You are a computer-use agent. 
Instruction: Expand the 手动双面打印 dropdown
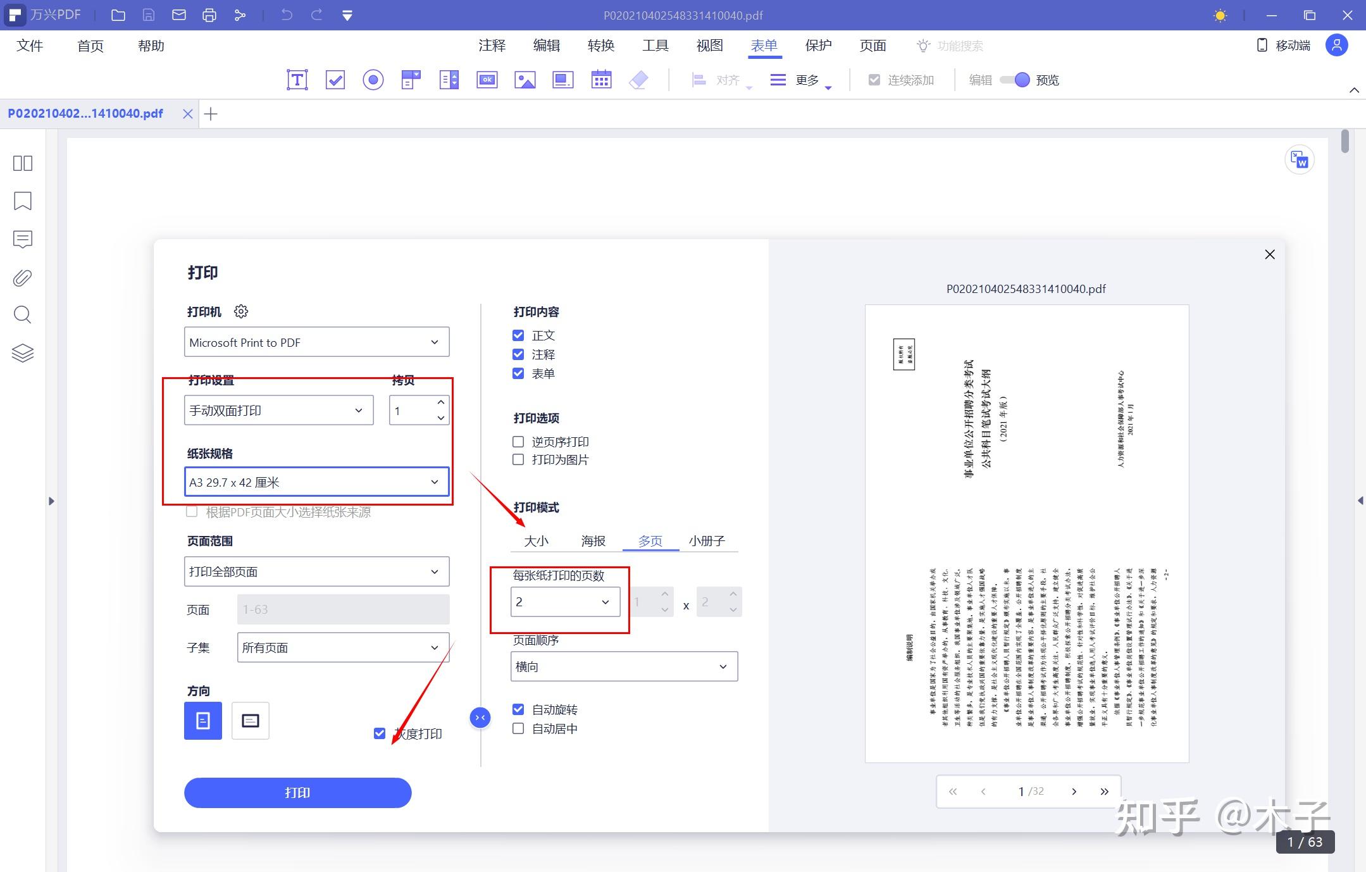279,411
